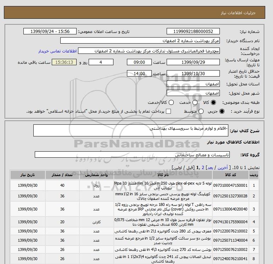Select the خدمت radio button

195,102
